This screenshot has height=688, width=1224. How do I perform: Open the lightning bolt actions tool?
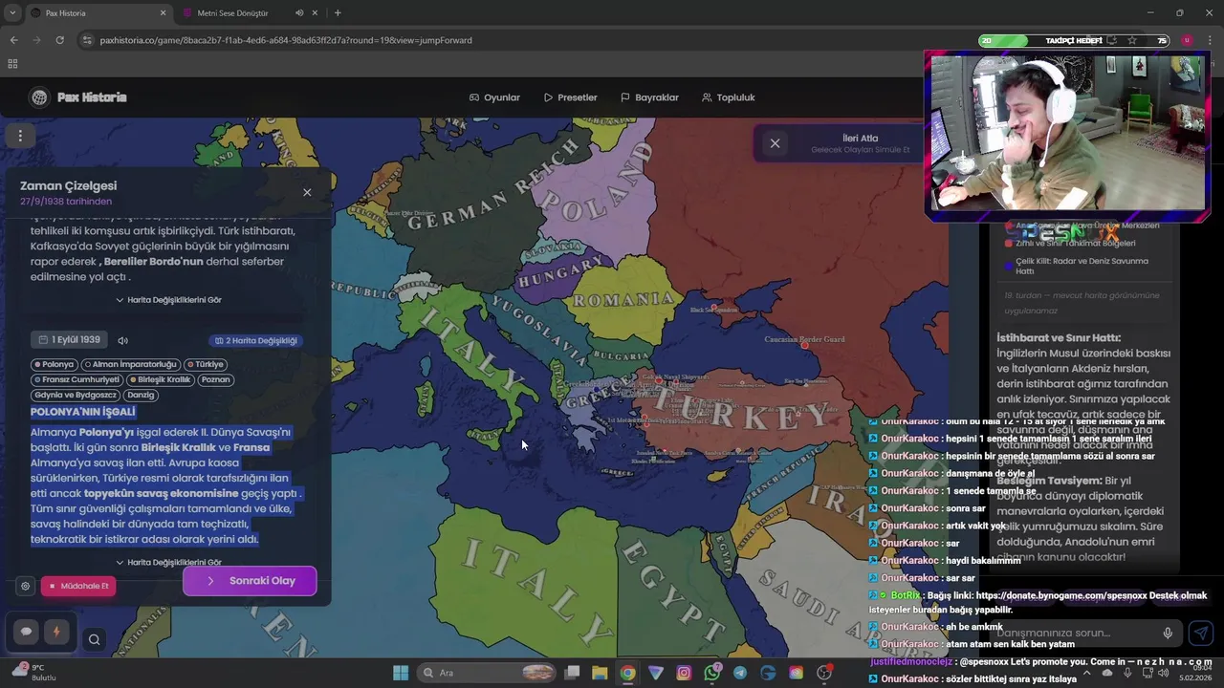(x=56, y=632)
